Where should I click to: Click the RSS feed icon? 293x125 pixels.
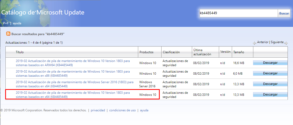tap(8, 34)
